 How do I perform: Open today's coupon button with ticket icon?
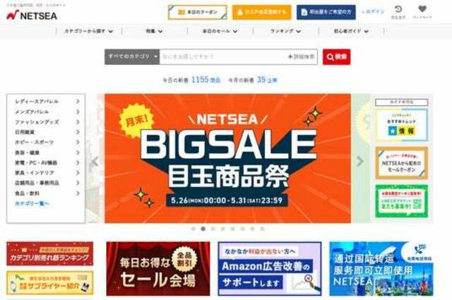pyautogui.click(x=198, y=13)
